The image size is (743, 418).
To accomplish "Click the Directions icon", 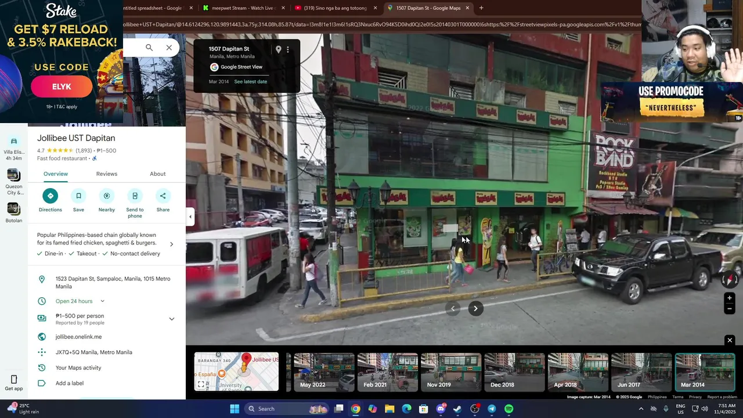I will point(51,196).
